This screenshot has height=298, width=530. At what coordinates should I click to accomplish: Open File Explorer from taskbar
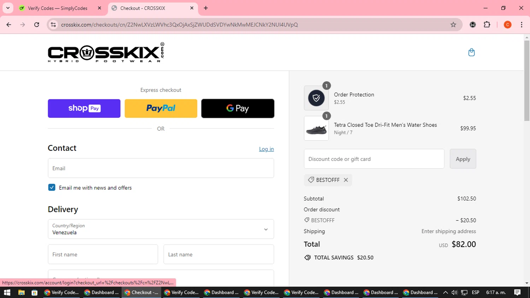point(21,292)
